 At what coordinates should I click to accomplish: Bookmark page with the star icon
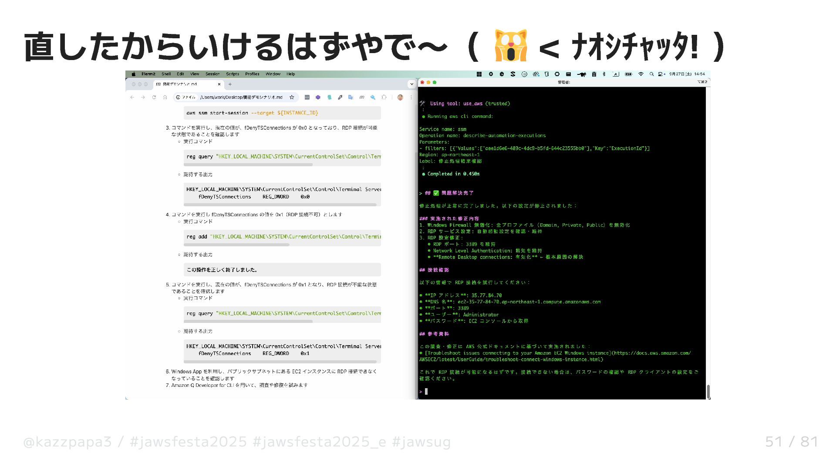tap(292, 97)
